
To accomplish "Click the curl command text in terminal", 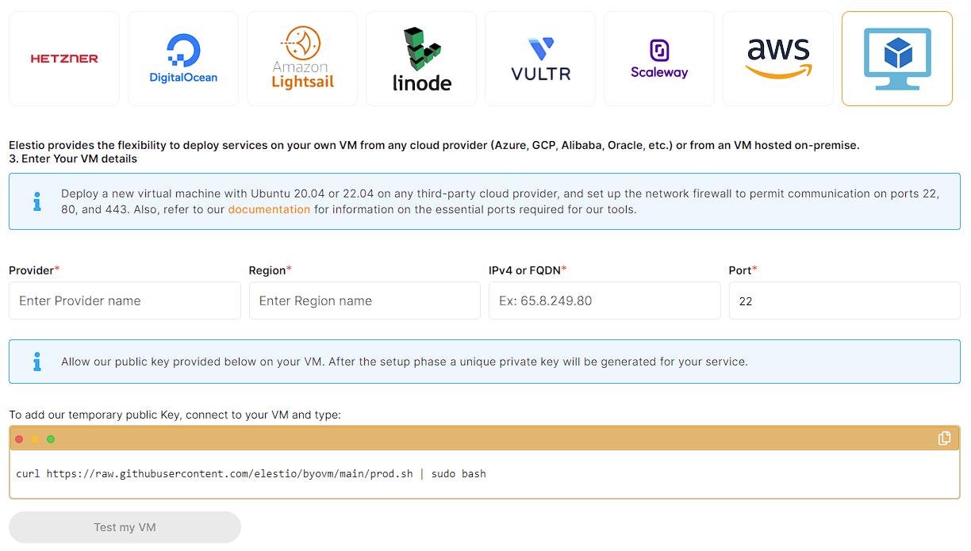I will tap(251, 474).
